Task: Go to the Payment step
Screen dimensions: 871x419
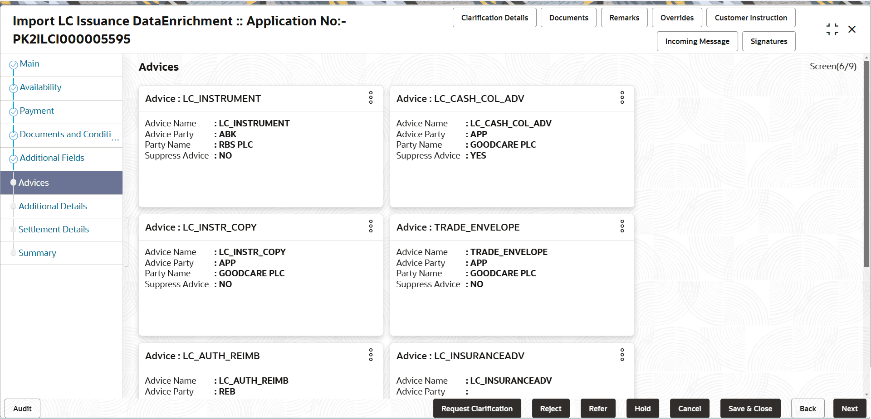Action: (37, 111)
